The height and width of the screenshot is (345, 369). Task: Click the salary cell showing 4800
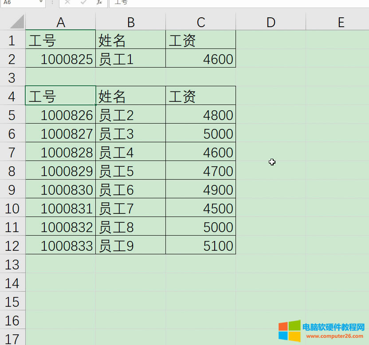[201, 115]
